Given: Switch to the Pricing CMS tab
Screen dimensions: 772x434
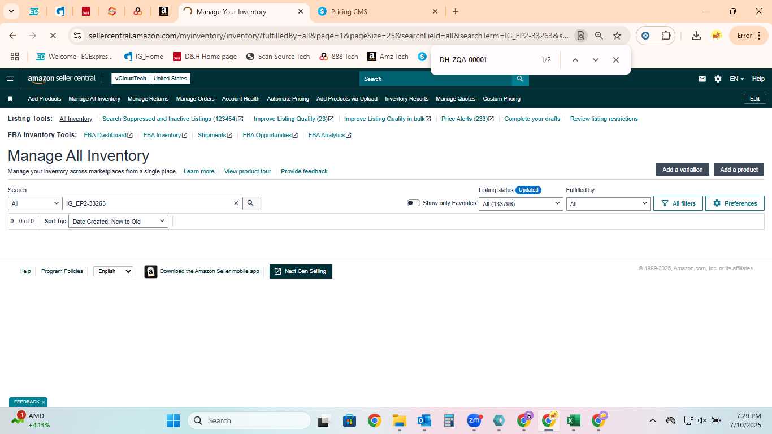Looking at the screenshot, I should [376, 11].
